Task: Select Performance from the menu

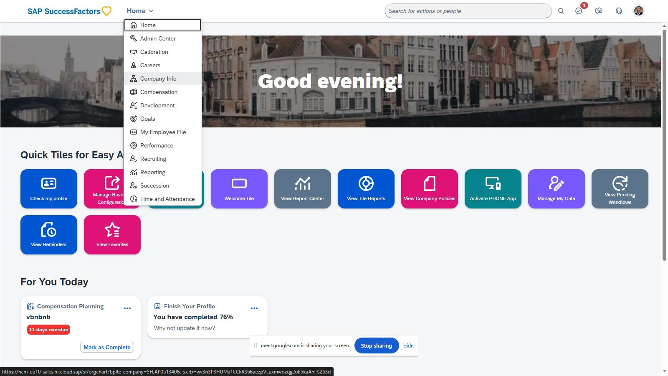Action: click(163, 145)
